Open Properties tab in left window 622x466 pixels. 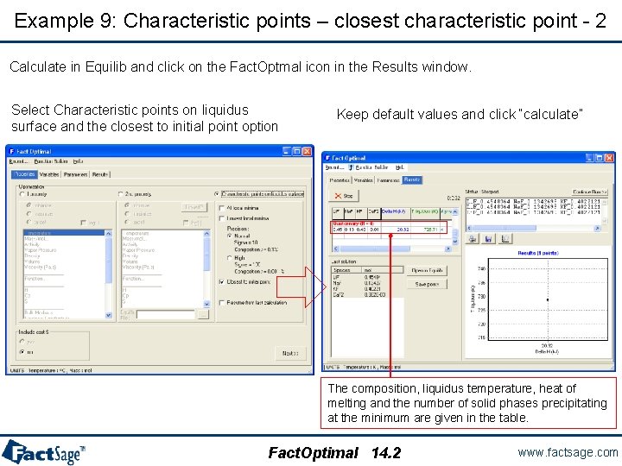pos(24,174)
